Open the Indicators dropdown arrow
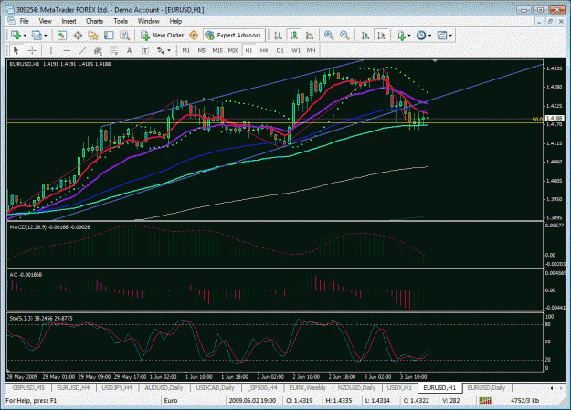Image resolution: width=571 pixels, height=410 pixels. pos(409,36)
